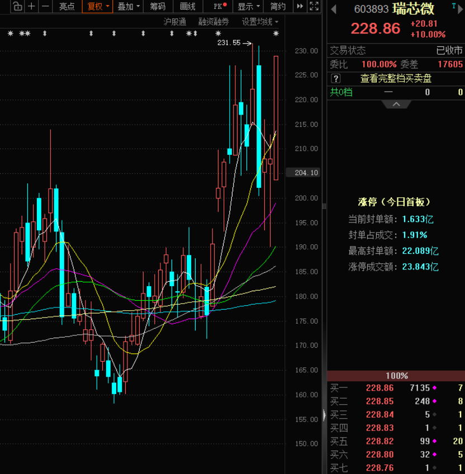
Task: Click 最高封单额 value 22.089亿
Action: pos(420,250)
